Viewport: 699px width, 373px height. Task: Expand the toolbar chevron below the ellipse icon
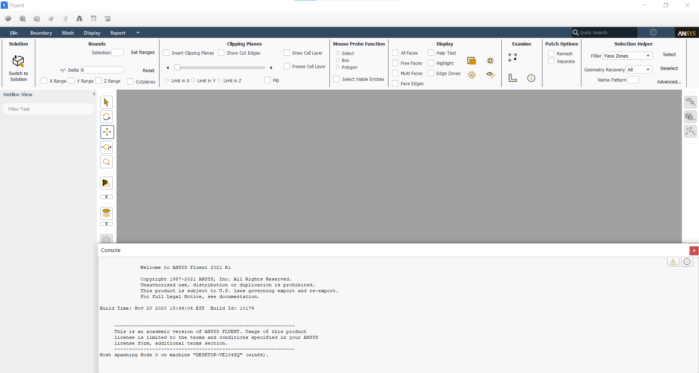pyautogui.click(x=106, y=224)
